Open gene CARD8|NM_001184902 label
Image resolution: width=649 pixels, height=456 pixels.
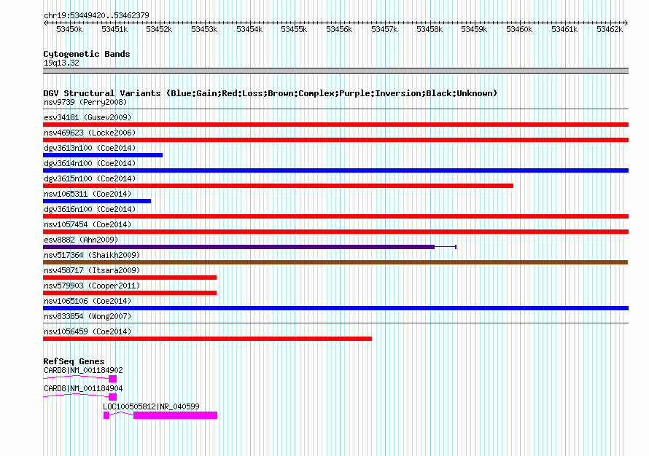tap(83, 371)
